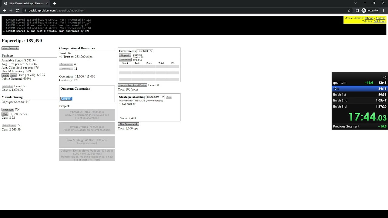Purchase another AutoClipper
Image resolution: width=388 pixels, height=218 pixels.
tap(9, 125)
